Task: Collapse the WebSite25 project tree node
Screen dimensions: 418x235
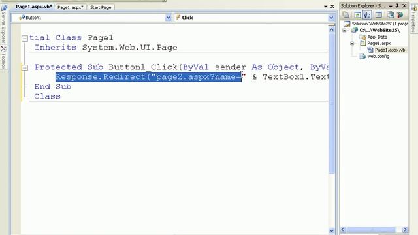Action: point(344,31)
